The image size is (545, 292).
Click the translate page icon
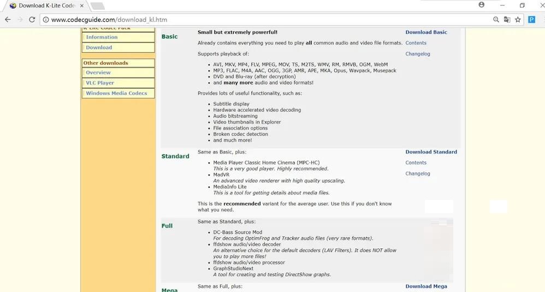tap(507, 20)
